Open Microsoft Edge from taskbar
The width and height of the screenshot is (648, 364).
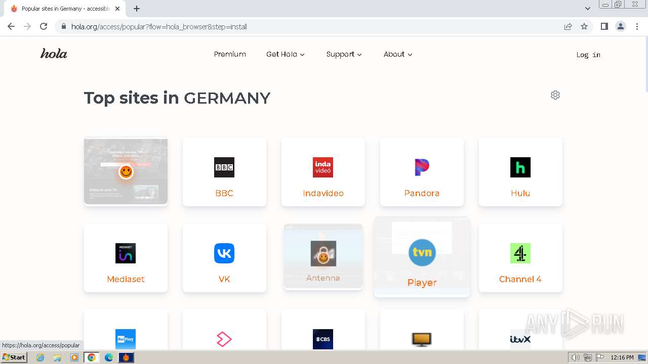pos(109,357)
